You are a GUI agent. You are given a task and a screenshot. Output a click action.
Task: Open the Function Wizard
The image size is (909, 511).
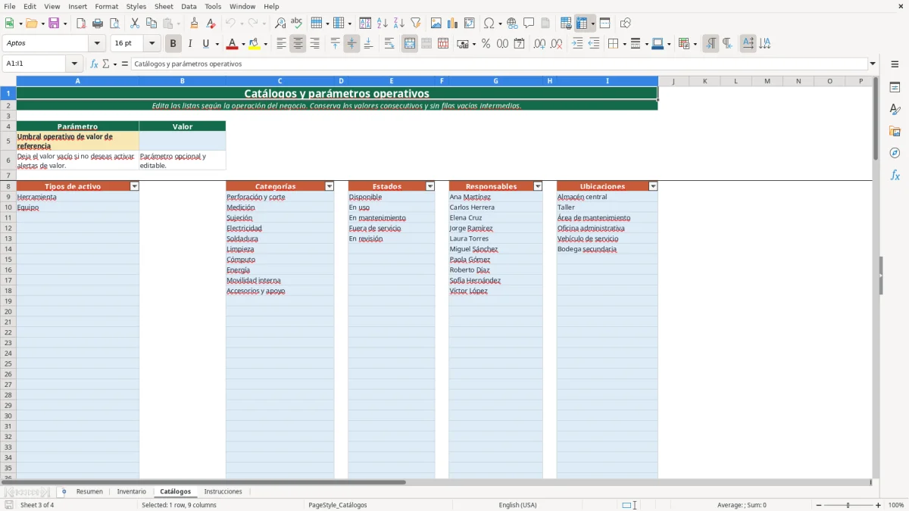tap(94, 64)
